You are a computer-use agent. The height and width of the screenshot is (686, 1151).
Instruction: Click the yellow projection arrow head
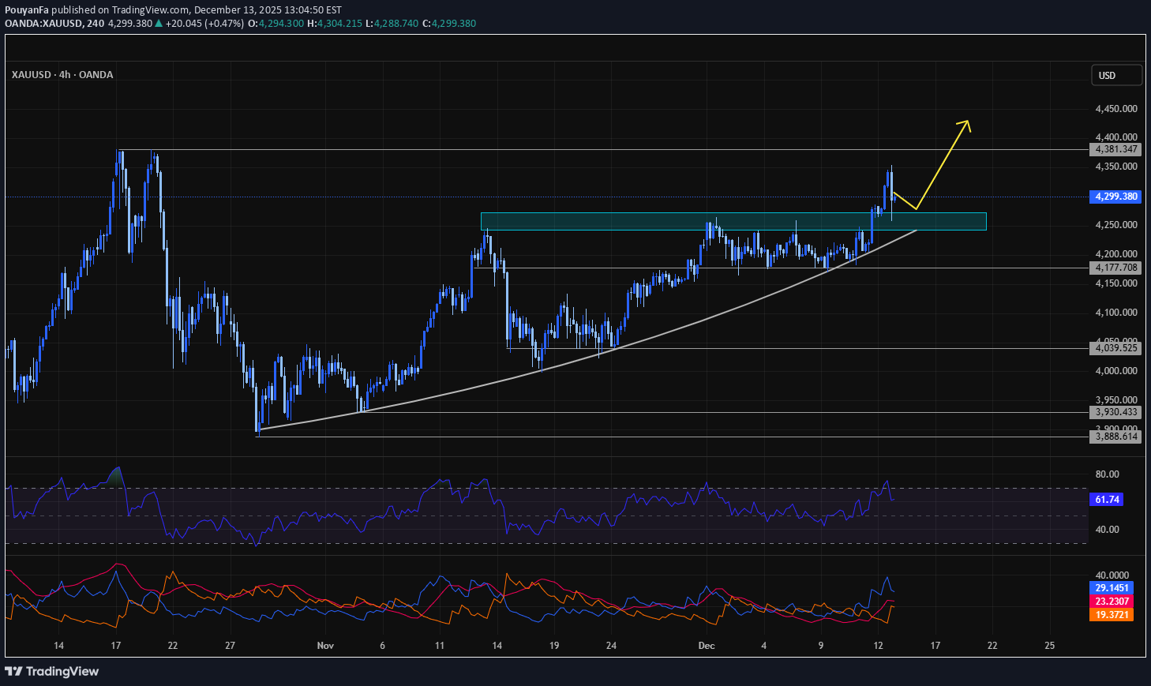click(966, 123)
